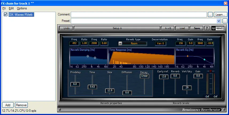Screen dimensions: 229x115
Task: Click the Time slider handle 0.63
Action: pos(92,87)
